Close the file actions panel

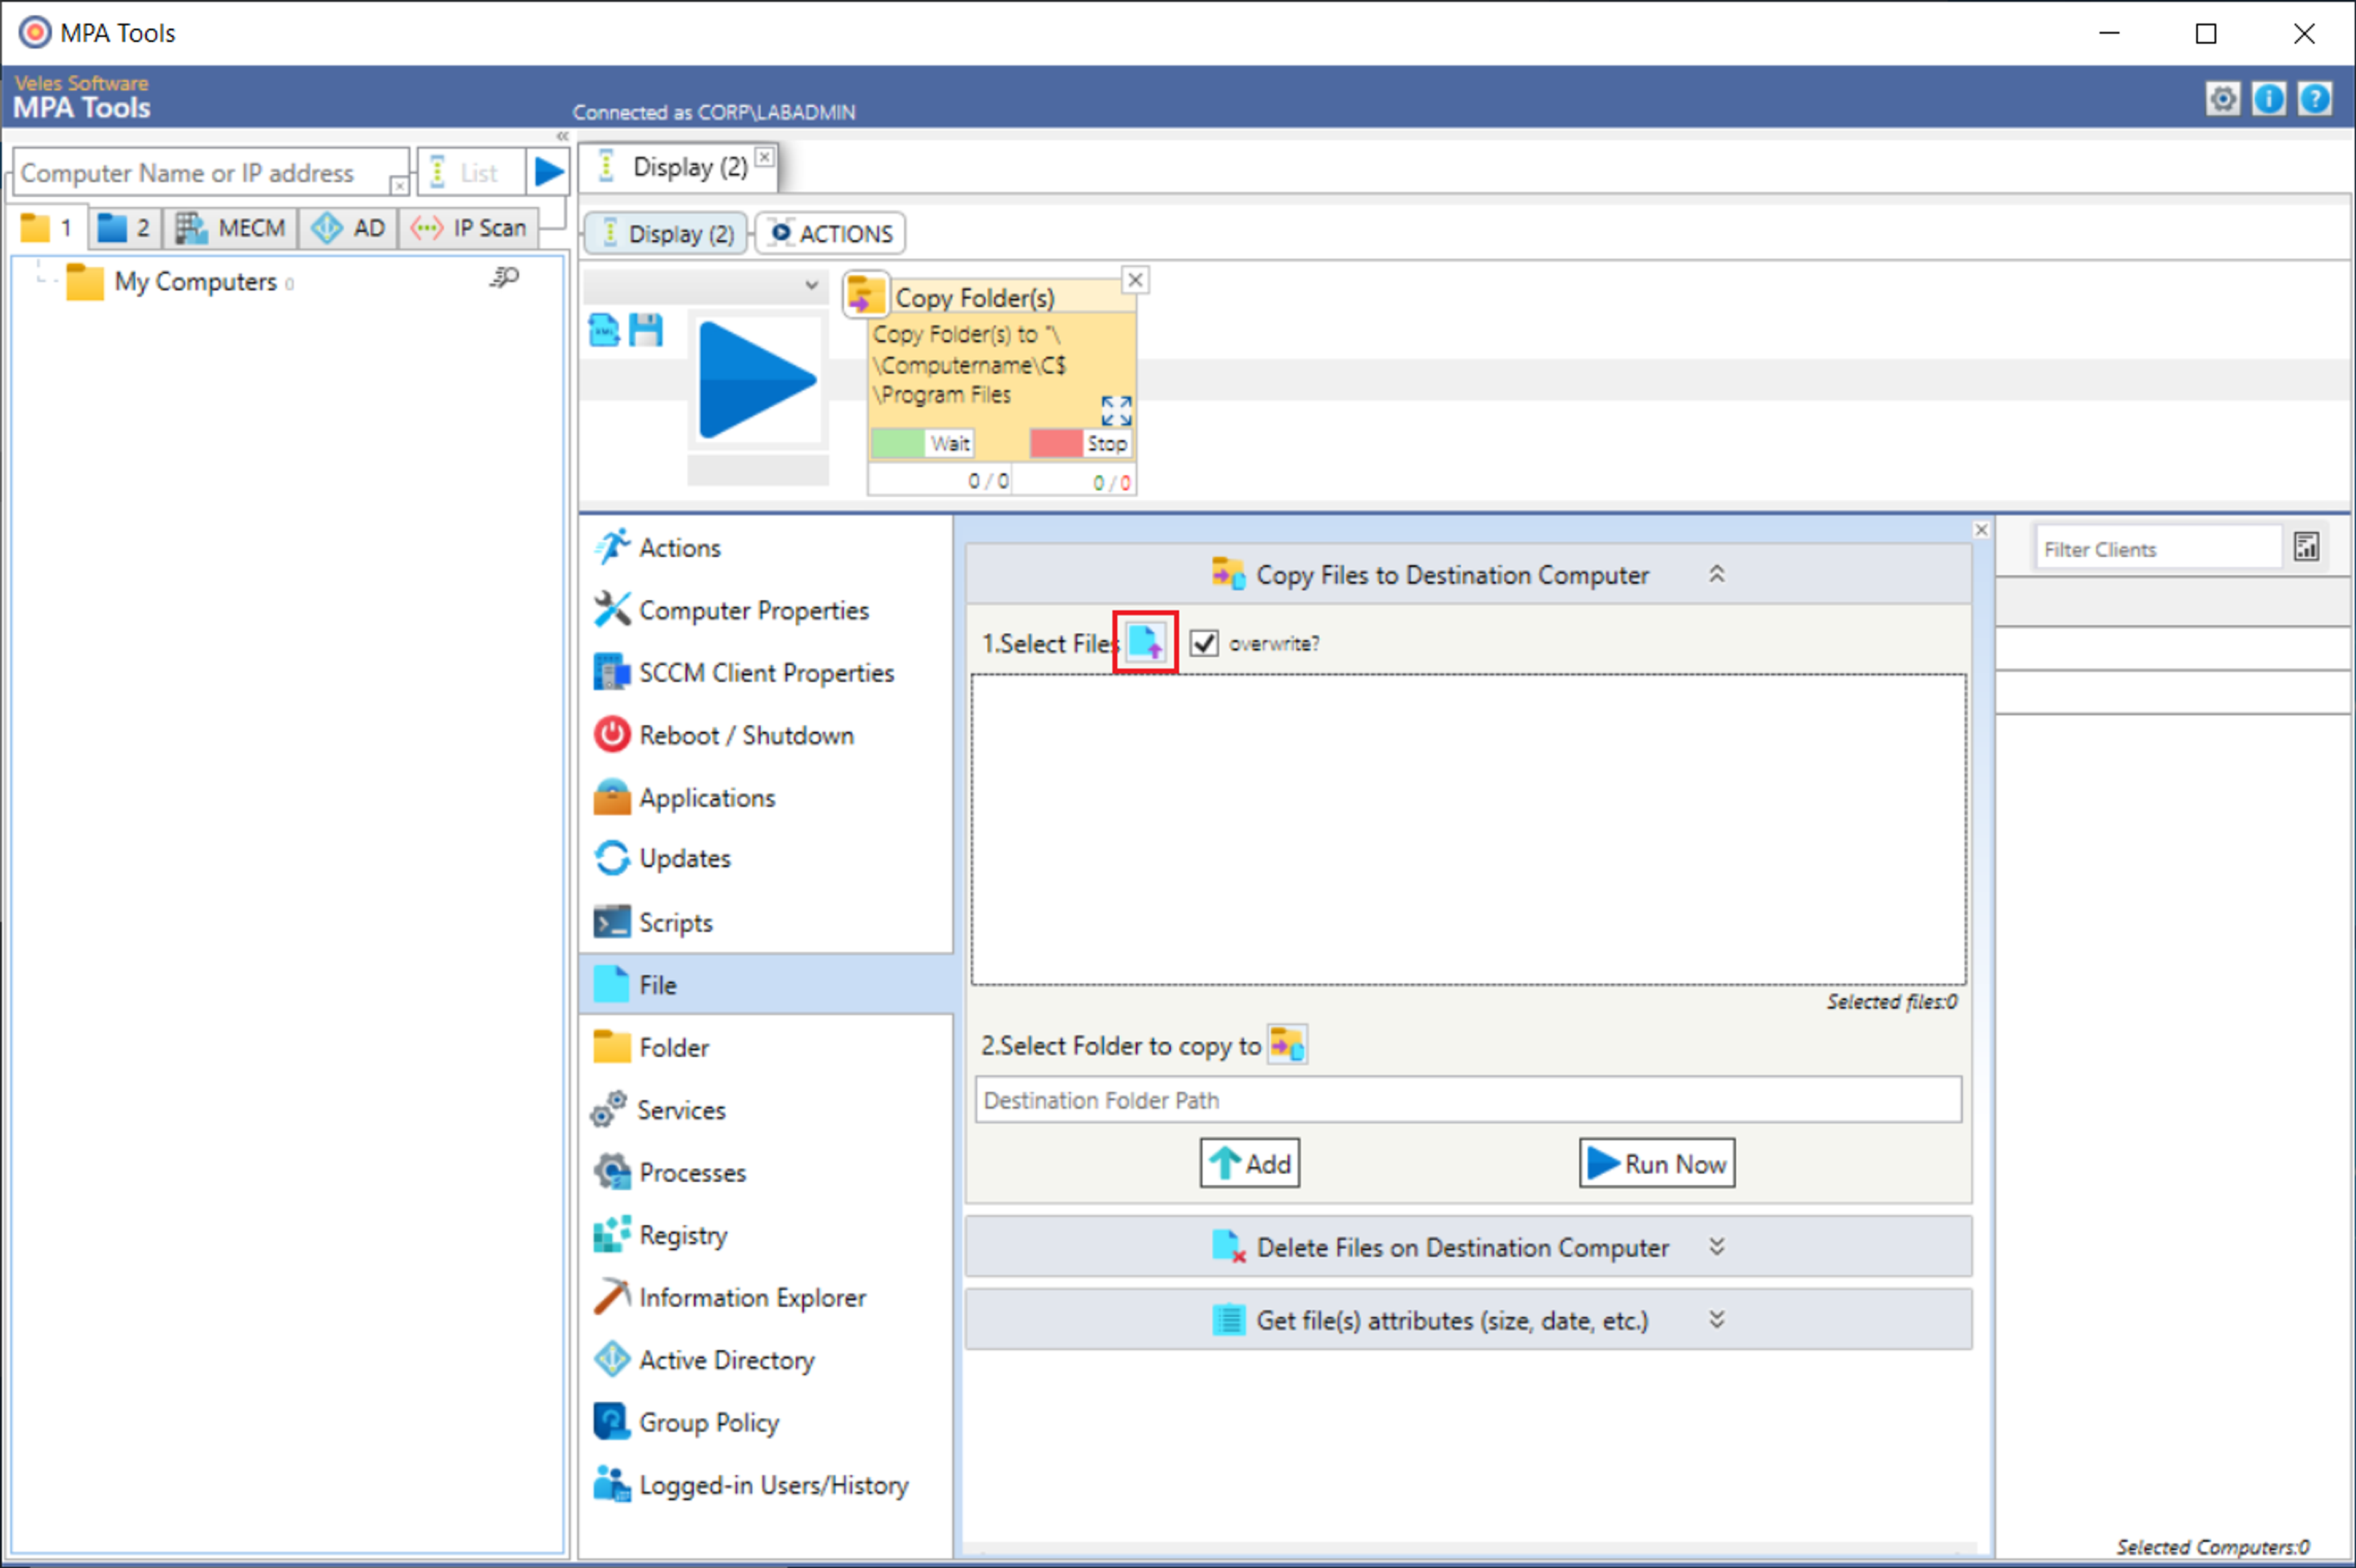1981,530
